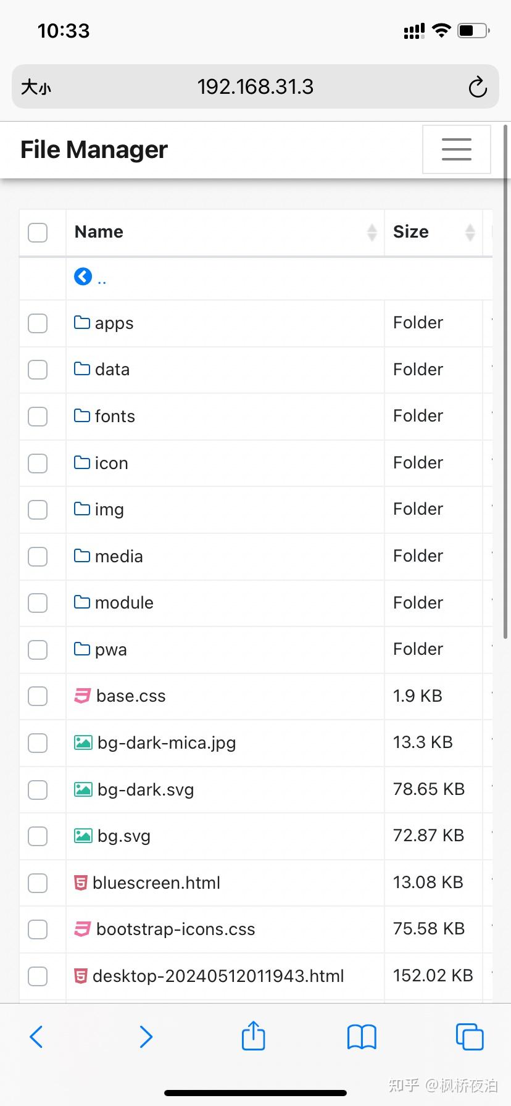Click the image icon next to bg.svg
This screenshot has width=511, height=1106.
click(81, 836)
